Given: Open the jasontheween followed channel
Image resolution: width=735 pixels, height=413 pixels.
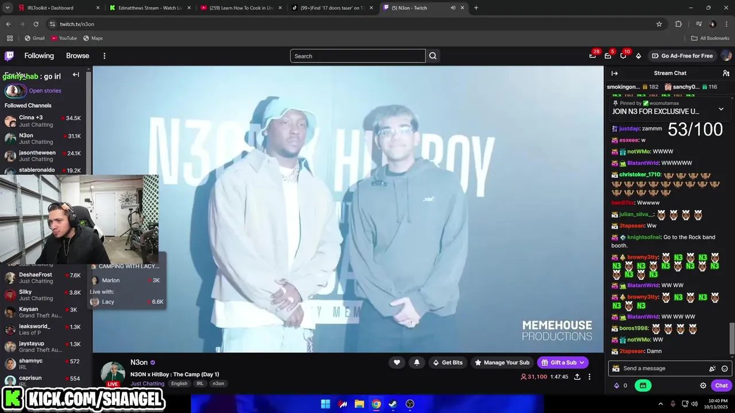Looking at the screenshot, I should point(43,156).
